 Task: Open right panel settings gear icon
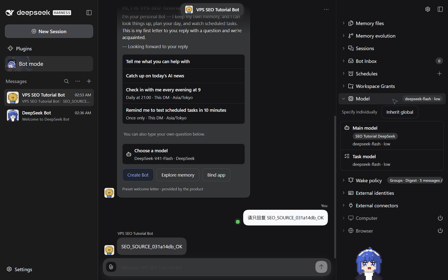click(x=428, y=9)
